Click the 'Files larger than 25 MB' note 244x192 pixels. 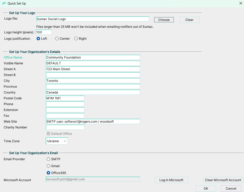(95, 27)
